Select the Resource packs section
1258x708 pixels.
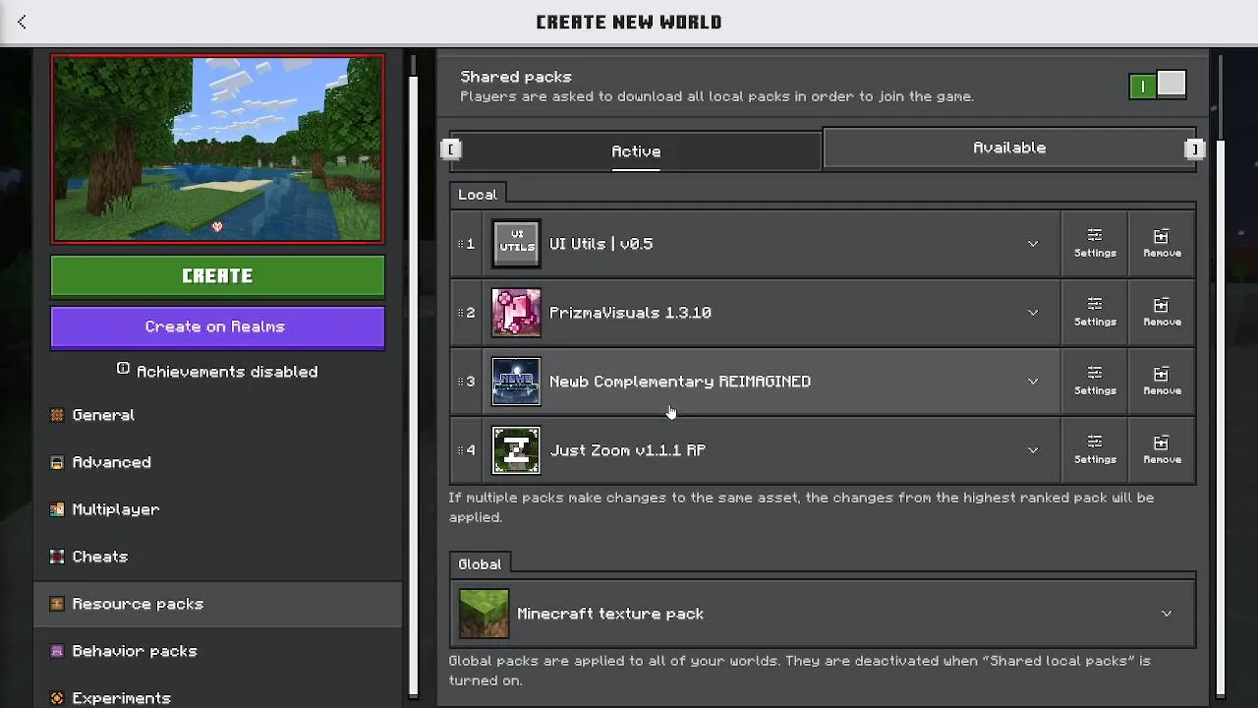coord(217,604)
